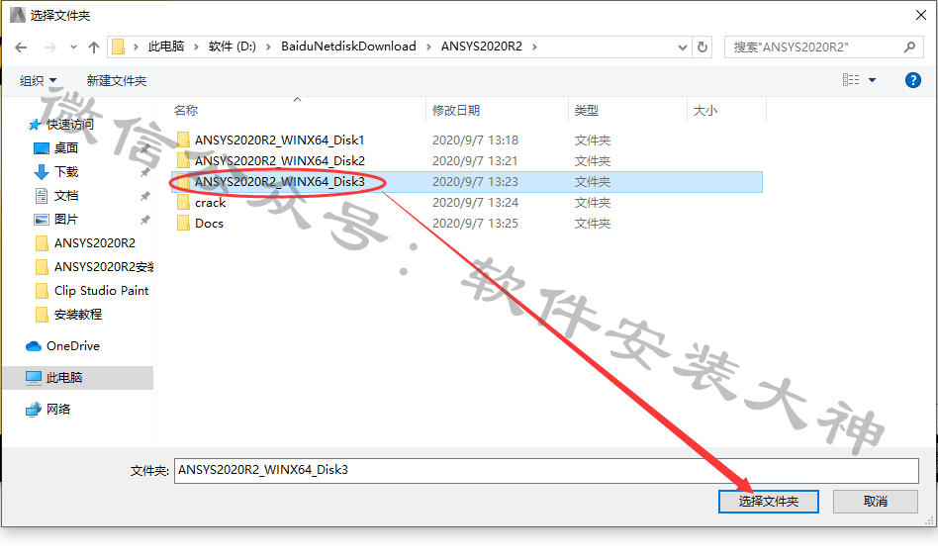Open view options dropdown arrow
Screen dimensions: 938x560
tap(872, 80)
